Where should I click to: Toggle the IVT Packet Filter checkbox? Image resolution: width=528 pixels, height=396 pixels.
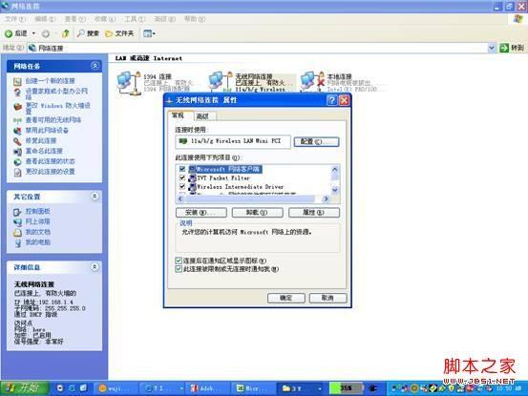click(x=182, y=177)
